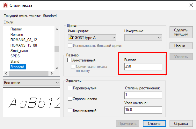Image resolution: width=196 pixels, height=129 pixels.
Task: Choose ROMANS_08_12 style from list
Action: click(x=24, y=40)
